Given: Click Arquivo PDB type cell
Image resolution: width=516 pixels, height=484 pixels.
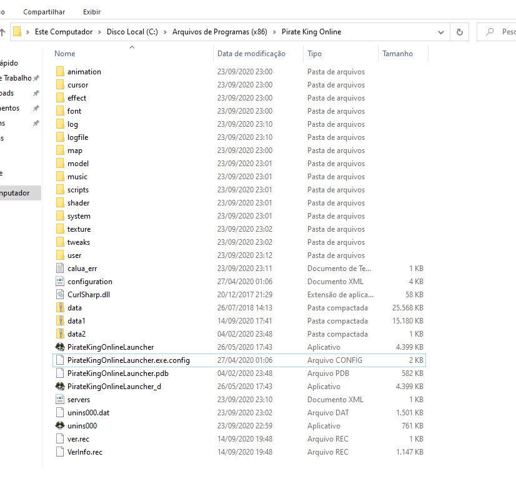Looking at the screenshot, I should click(x=328, y=373).
